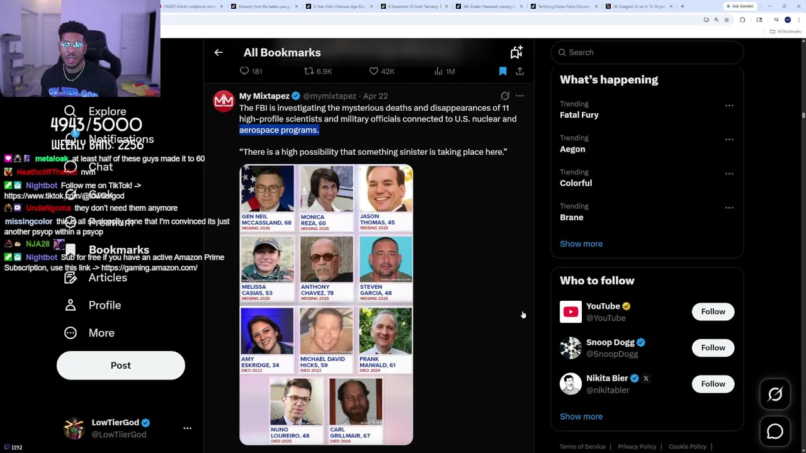Go back using the arrow next to All Bookmarks
The height and width of the screenshot is (453, 806).
coord(219,53)
